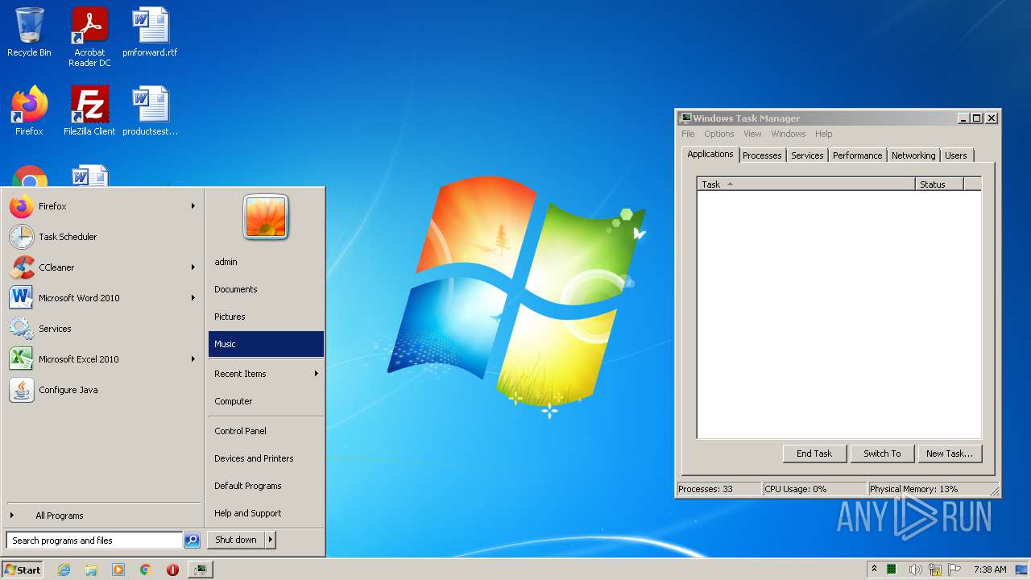Open Task Manager Windows menu
Screen dimensions: 1031x580
click(x=788, y=134)
